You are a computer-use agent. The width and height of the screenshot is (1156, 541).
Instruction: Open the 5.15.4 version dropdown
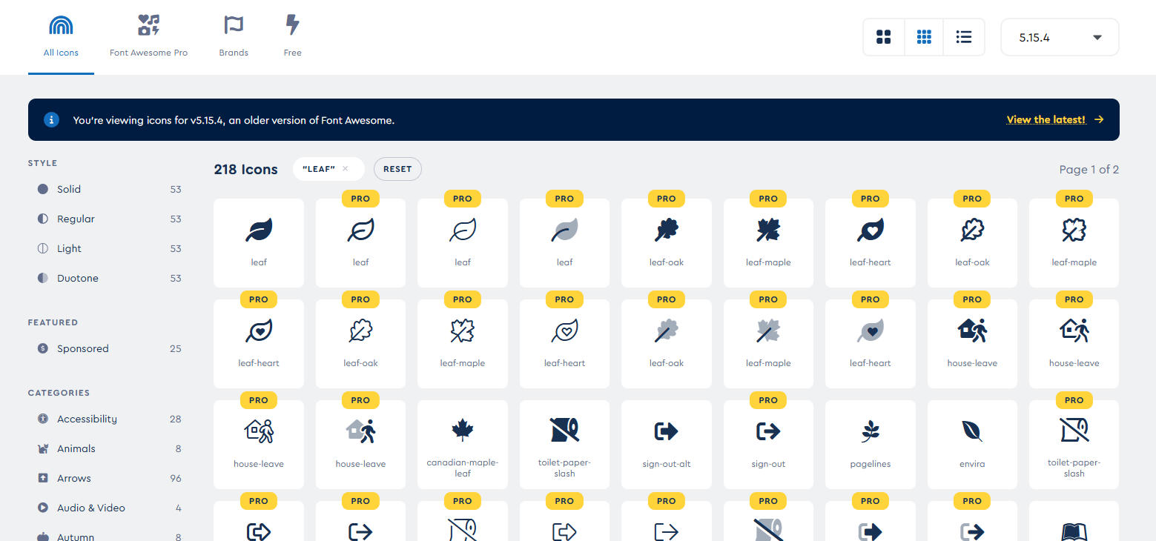(x=1060, y=37)
